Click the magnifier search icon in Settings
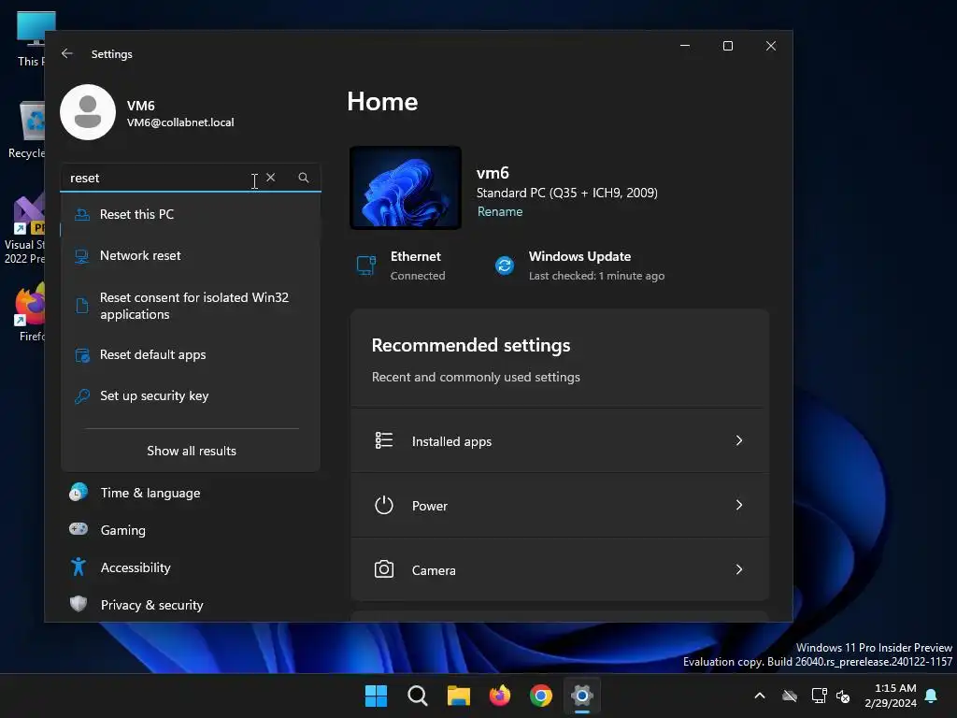This screenshot has width=957, height=718. (x=304, y=178)
